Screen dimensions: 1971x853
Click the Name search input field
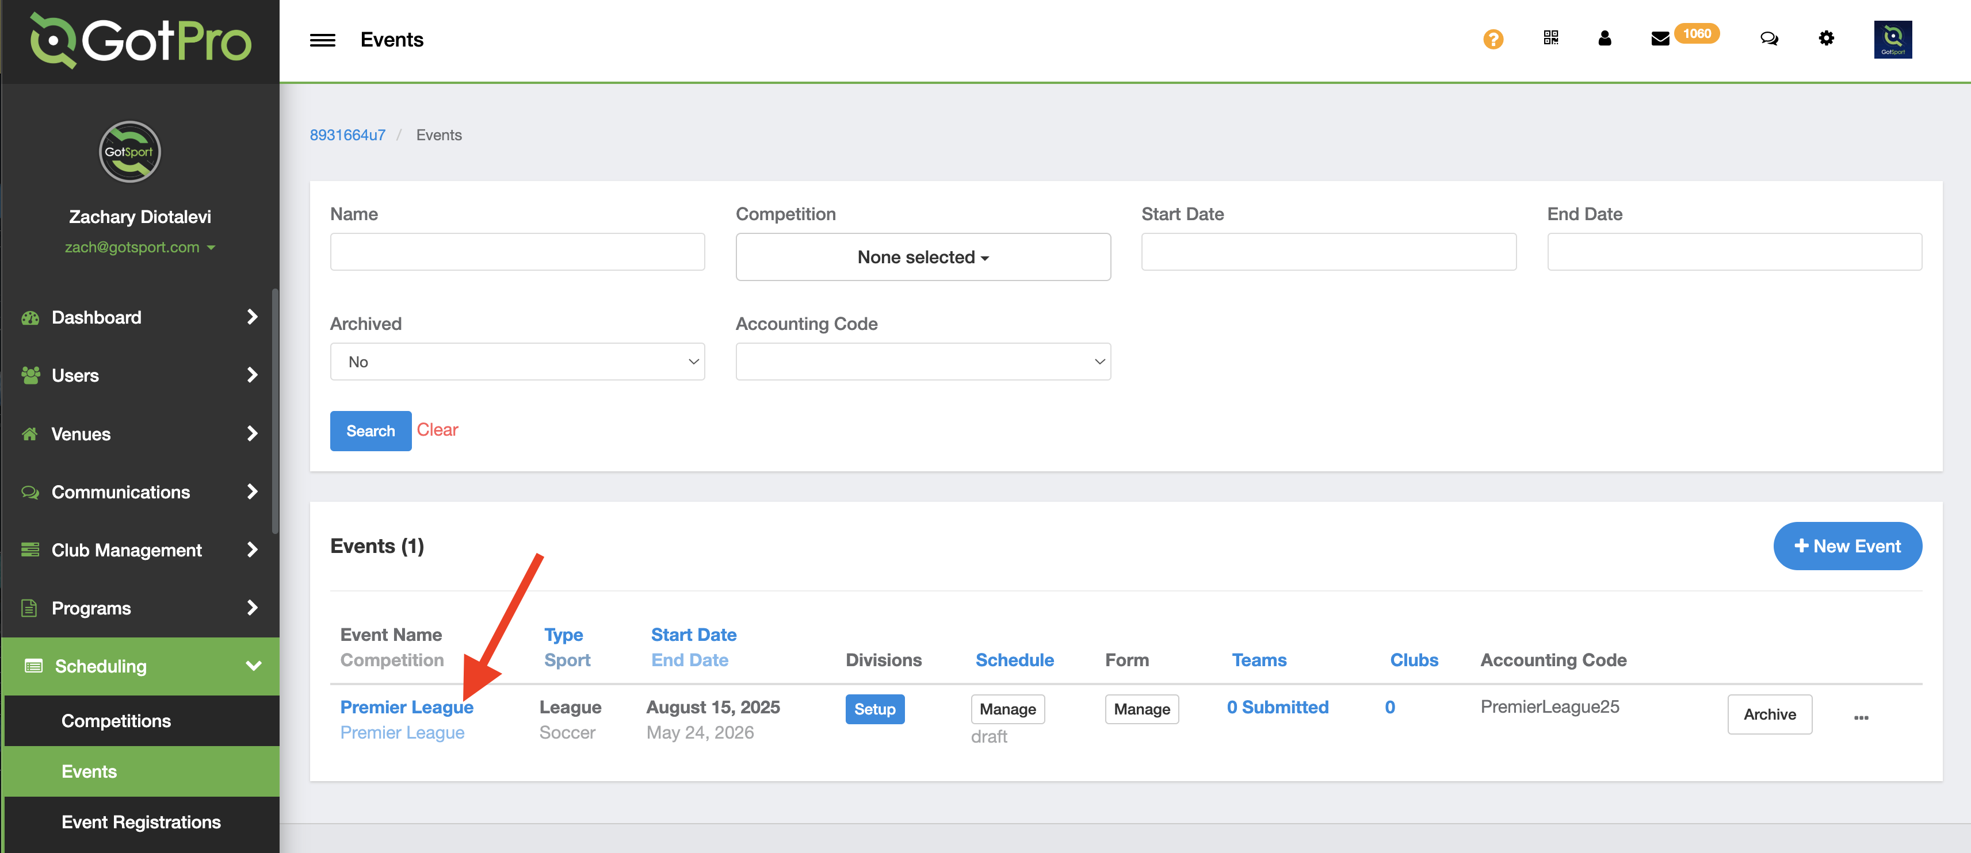tap(517, 251)
